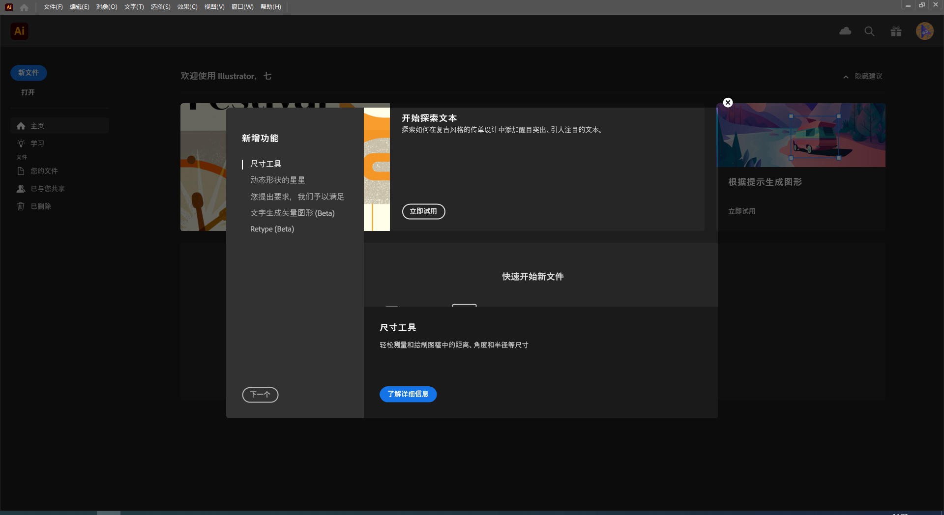Open 已与您共享 via the people icon
944x515 pixels.
21,189
